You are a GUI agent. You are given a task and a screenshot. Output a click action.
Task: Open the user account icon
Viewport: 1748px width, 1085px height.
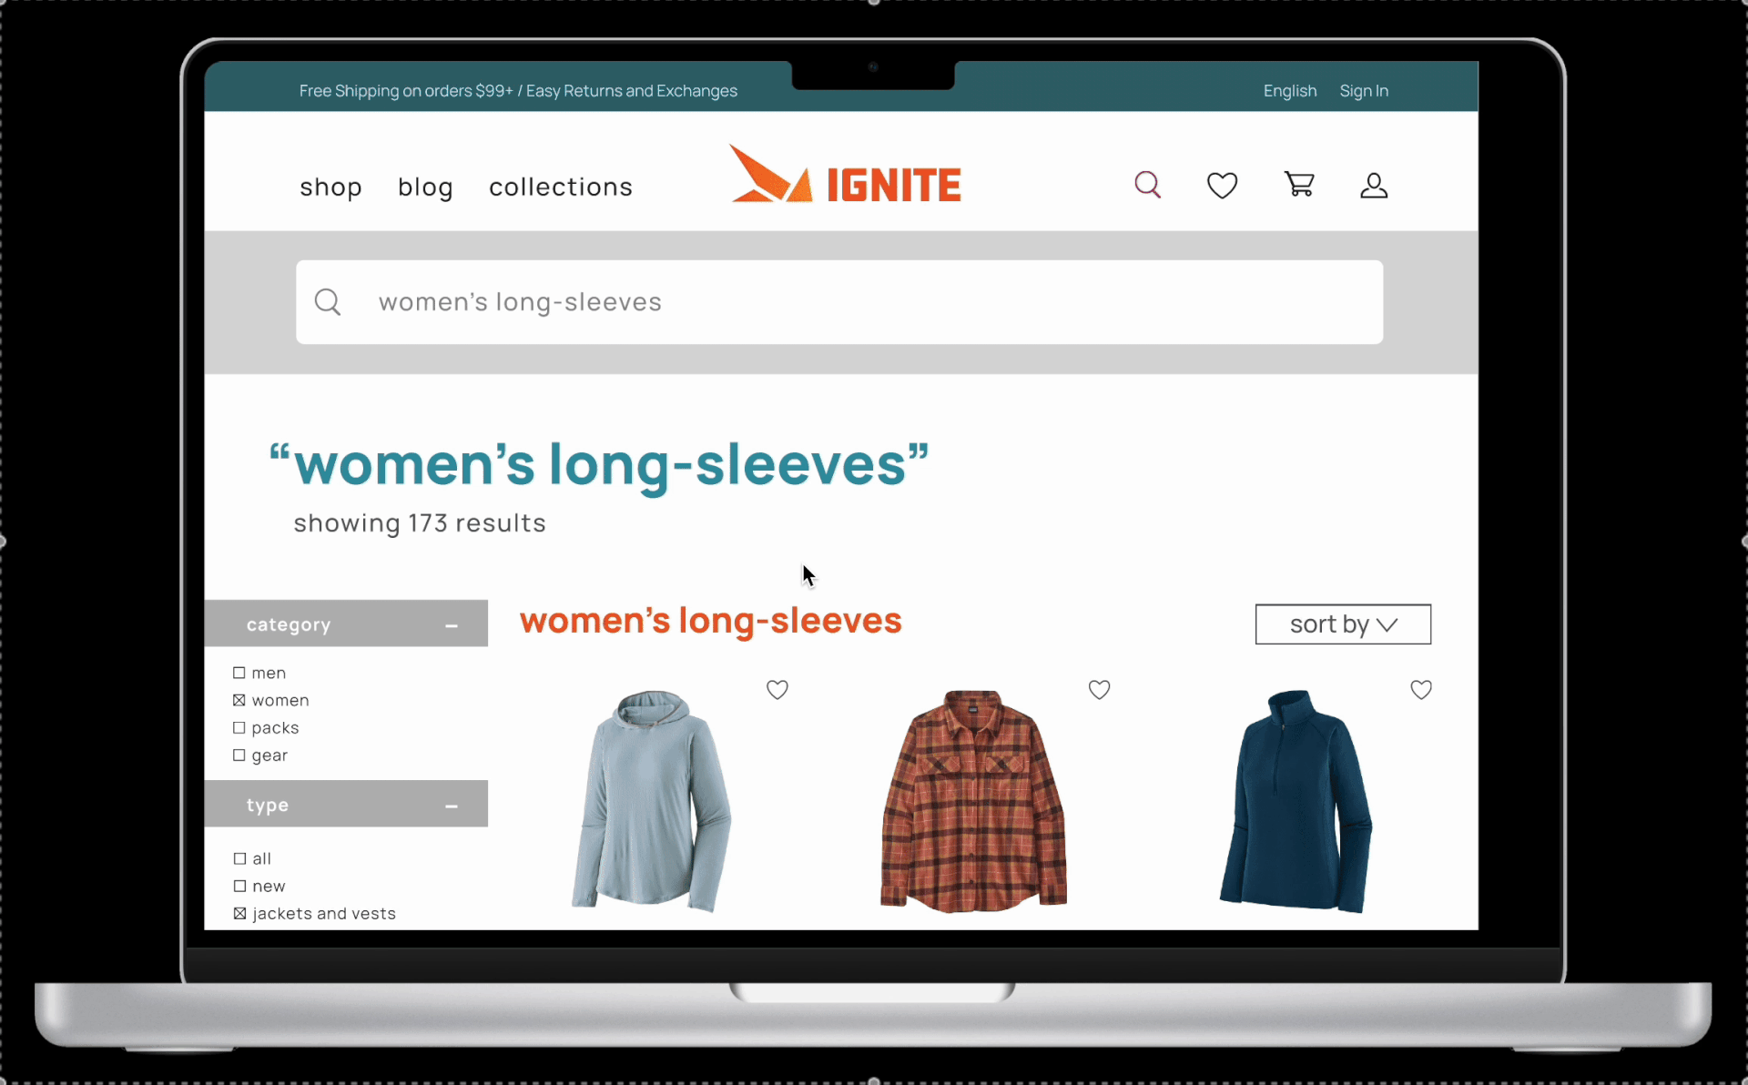(1374, 186)
